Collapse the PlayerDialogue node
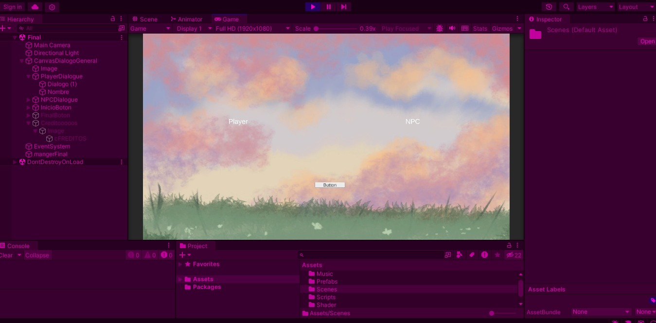Image resolution: width=656 pixels, height=323 pixels. (x=28, y=76)
